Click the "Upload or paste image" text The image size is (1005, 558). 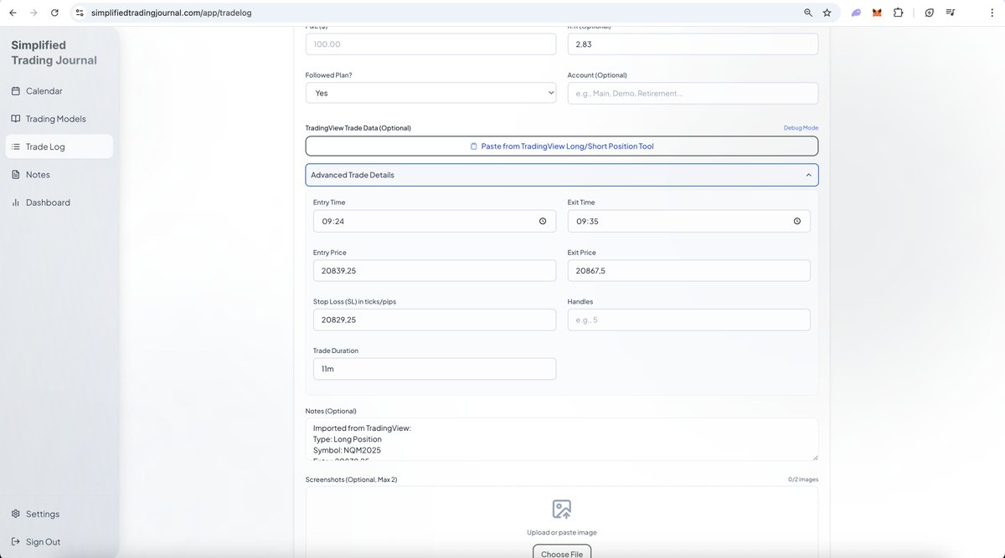[x=562, y=532]
